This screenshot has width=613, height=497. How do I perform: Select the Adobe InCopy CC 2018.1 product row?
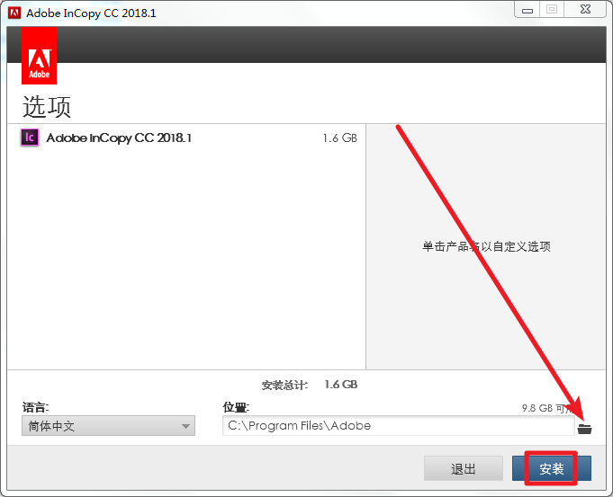(186, 138)
